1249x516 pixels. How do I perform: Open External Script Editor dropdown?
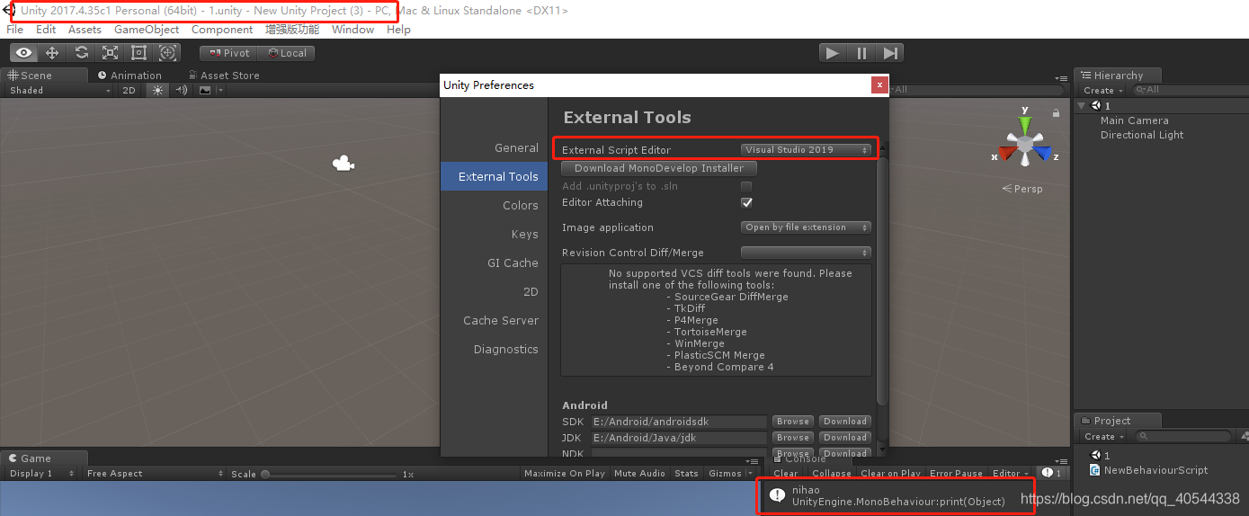point(807,150)
